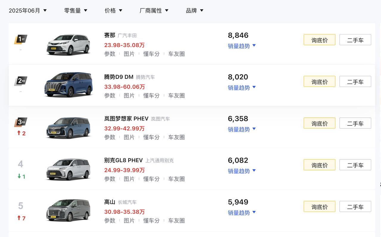Open 懂车分 link under 别克GL8 PHEV
The height and width of the screenshot is (237, 381).
pyautogui.click(x=151, y=179)
